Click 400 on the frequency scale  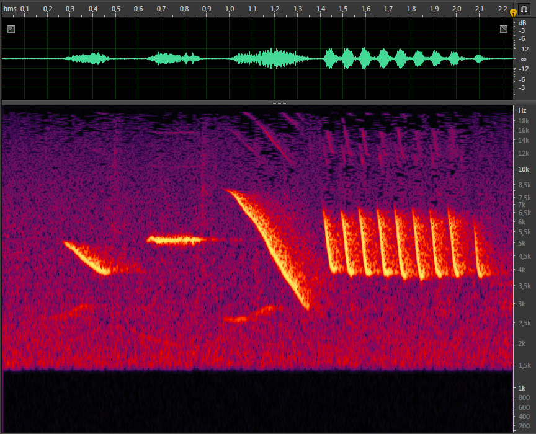[x=524, y=417]
